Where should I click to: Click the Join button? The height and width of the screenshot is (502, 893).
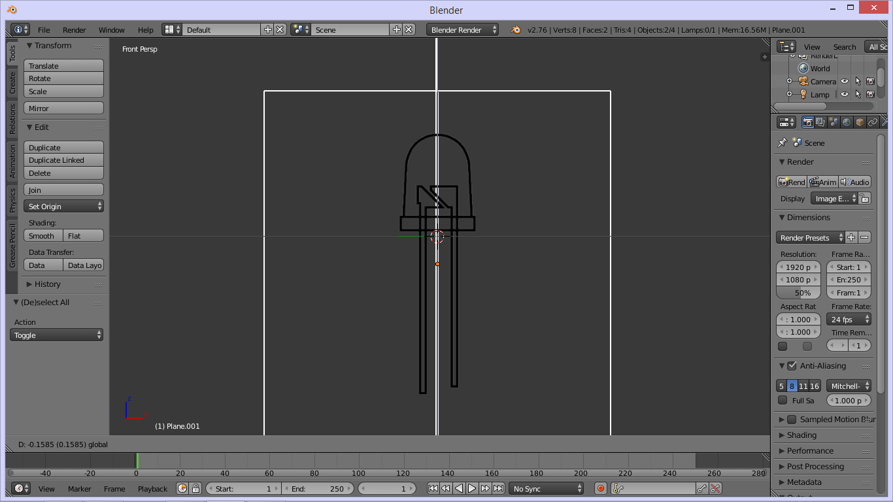pyautogui.click(x=64, y=190)
